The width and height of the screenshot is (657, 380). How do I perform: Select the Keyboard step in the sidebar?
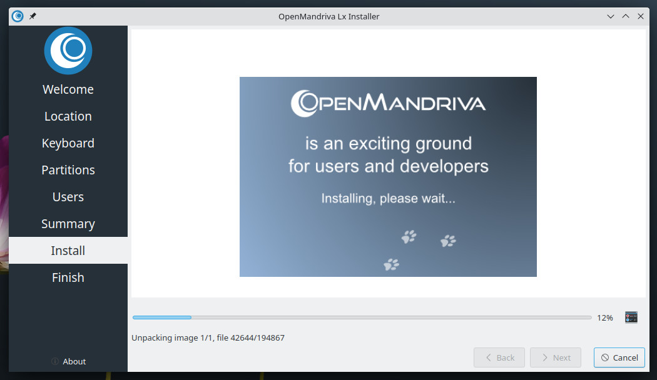68,143
